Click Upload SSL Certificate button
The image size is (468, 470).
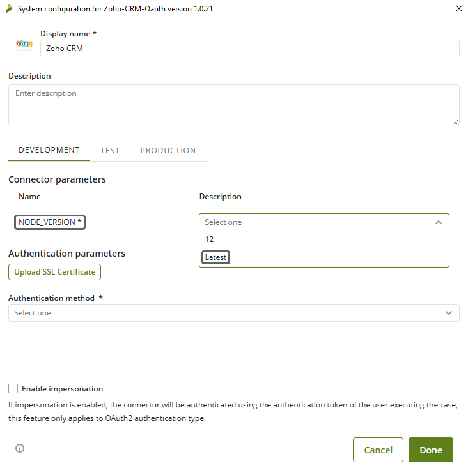click(x=54, y=272)
